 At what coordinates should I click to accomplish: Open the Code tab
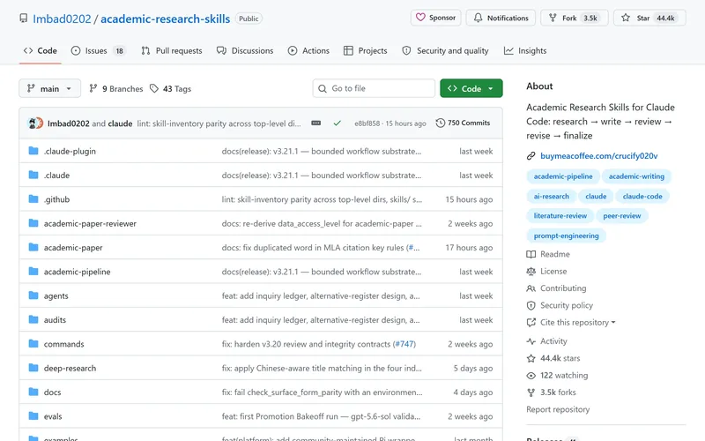click(41, 50)
